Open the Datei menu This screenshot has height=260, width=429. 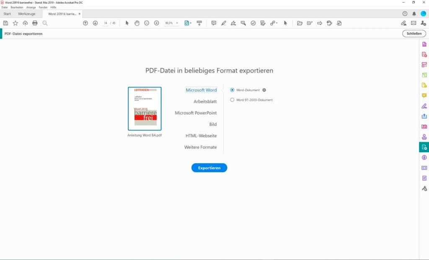(5, 8)
